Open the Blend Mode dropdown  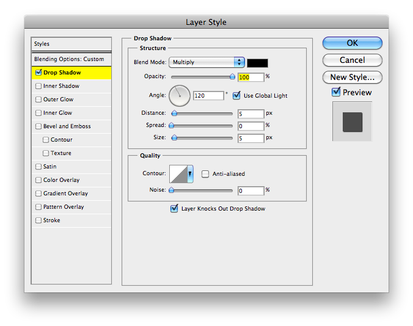208,62
